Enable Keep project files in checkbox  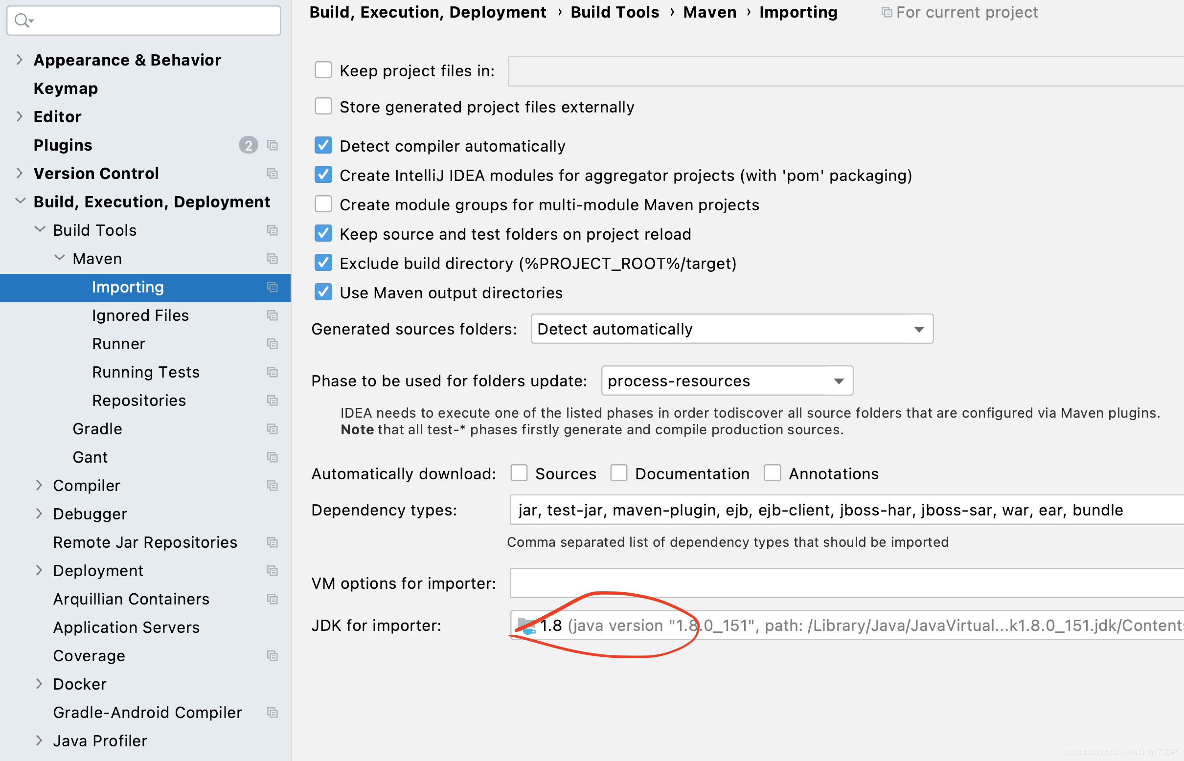(323, 70)
